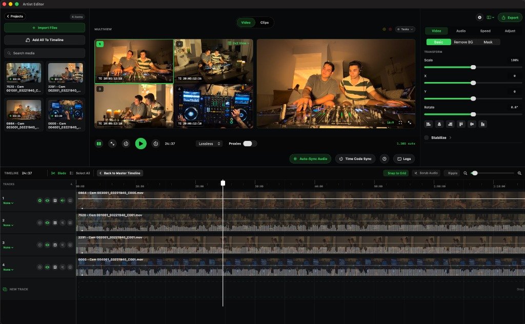The image size is (525, 324).
Task: Open track 2 None dropdown
Action: point(8,225)
